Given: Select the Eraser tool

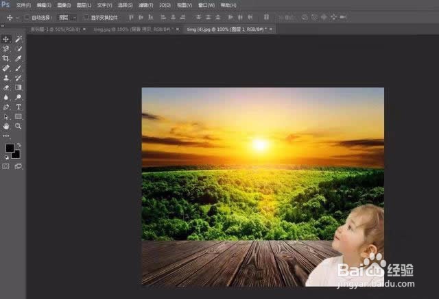Looking at the screenshot, I should [6, 88].
